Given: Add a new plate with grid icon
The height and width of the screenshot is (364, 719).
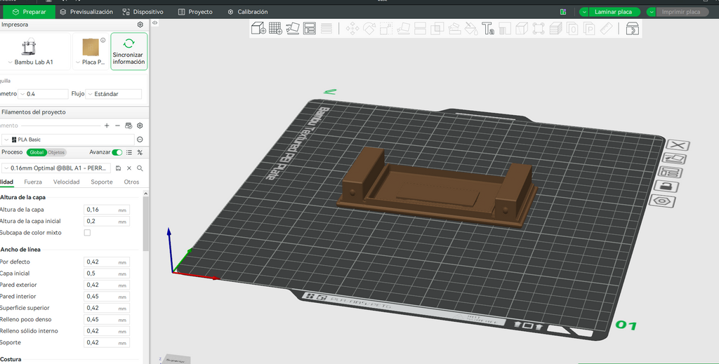Looking at the screenshot, I should tap(275, 28).
